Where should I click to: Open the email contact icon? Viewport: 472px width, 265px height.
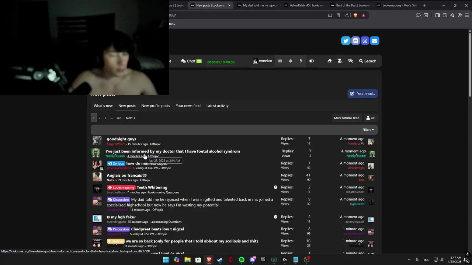(x=375, y=41)
